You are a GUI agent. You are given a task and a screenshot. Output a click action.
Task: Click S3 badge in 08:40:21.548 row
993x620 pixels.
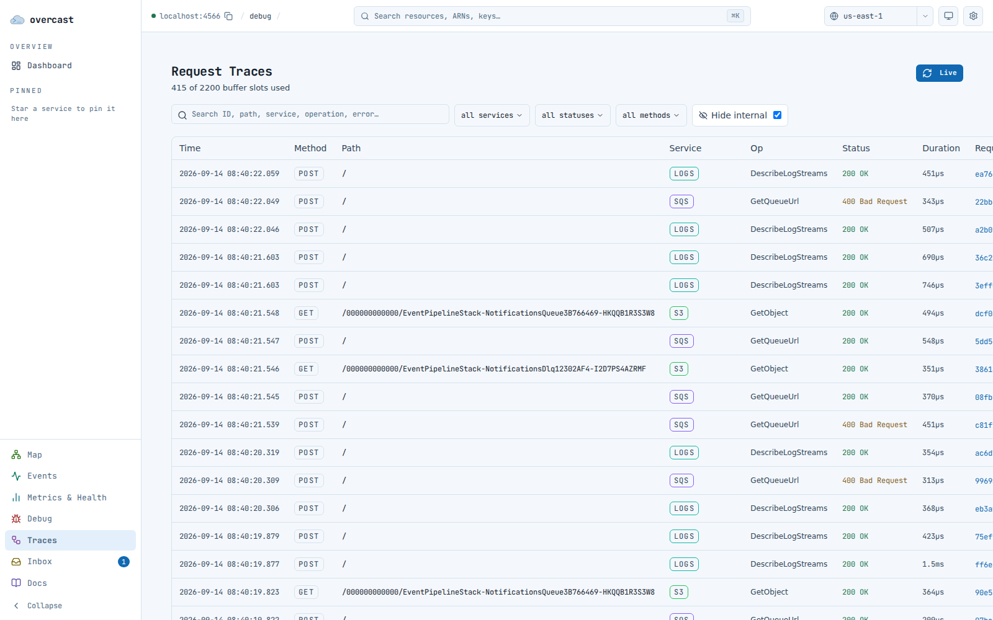coord(679,313)
